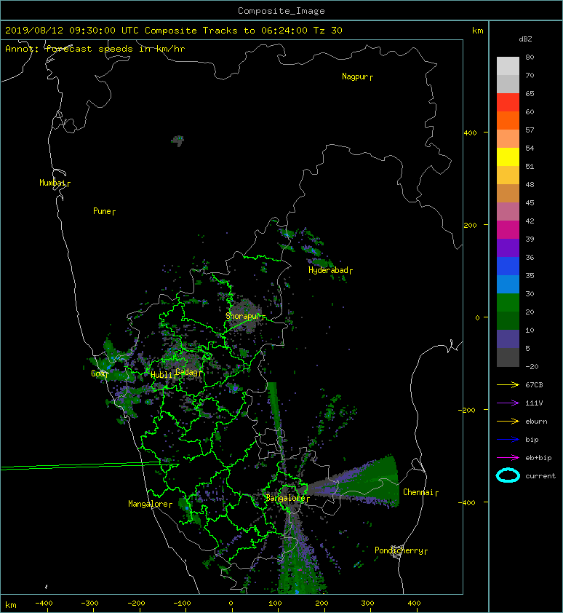The height and width of the screenshot is (613, 563).
Task: Select the Chennai city label
Action: [x=418, y=492]
